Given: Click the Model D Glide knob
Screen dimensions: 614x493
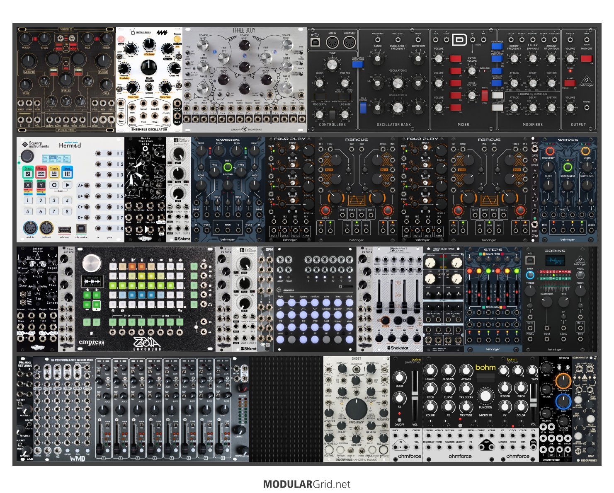Looking at the screenshot, I should (319, 83).
